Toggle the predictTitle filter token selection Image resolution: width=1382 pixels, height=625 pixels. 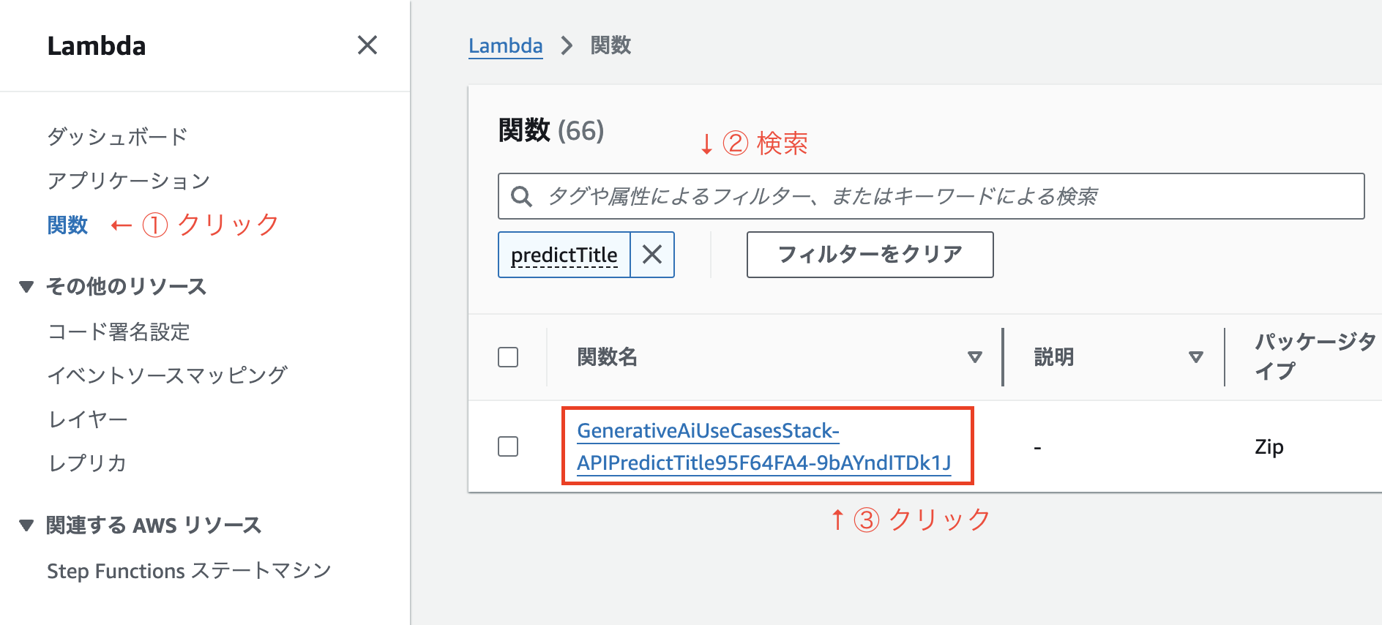coord(564,255)
